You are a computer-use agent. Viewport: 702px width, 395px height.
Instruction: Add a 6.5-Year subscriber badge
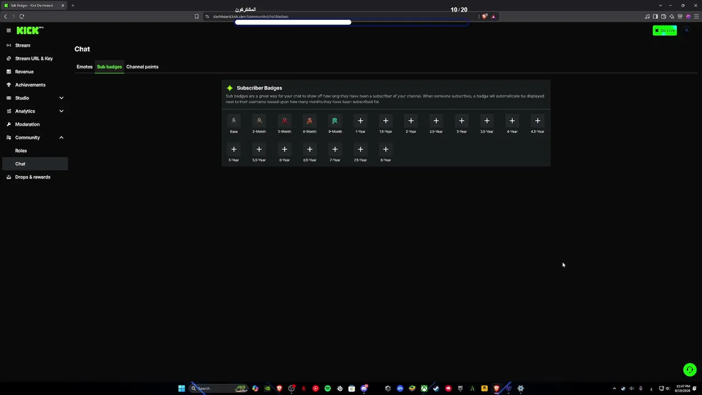pos(309,149)
